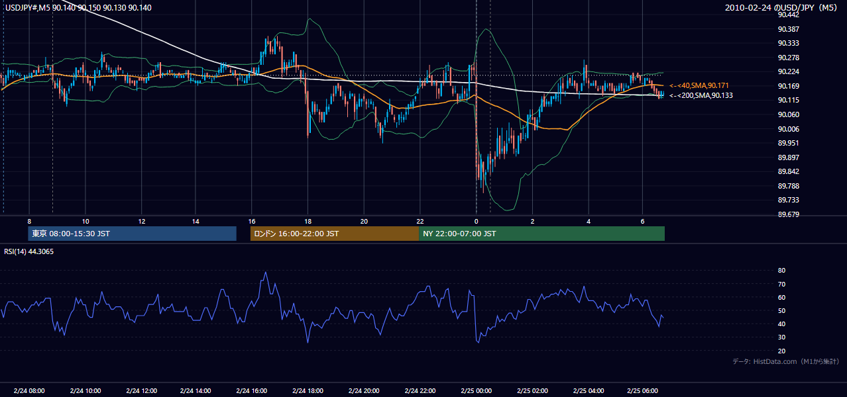Click RSI scale value 60
The image size is (847, 397).
(782, 297)
